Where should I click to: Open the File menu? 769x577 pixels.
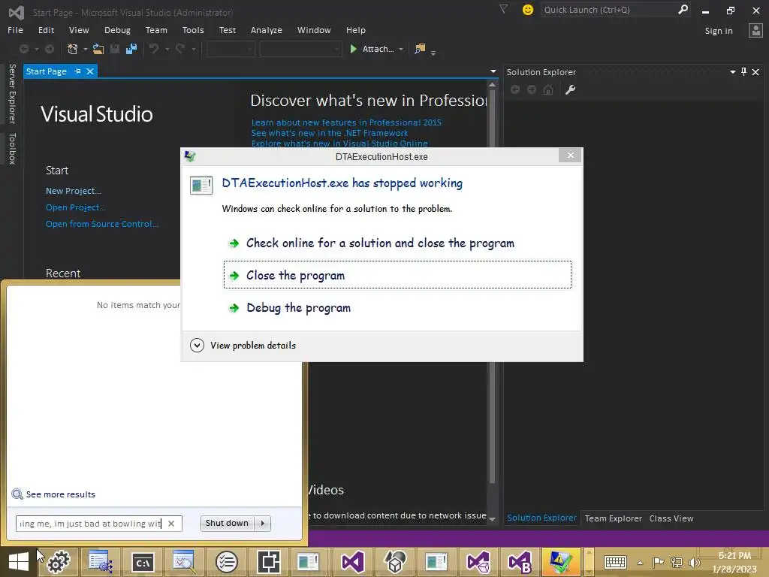[15, 30]
